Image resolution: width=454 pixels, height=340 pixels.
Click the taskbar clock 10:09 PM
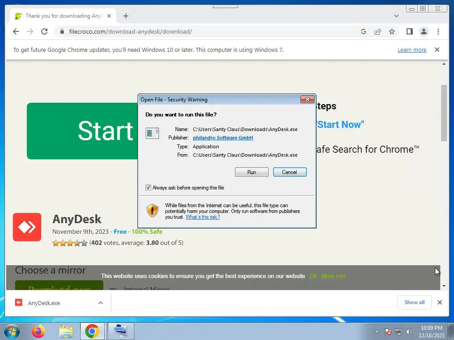pos(431,328)
